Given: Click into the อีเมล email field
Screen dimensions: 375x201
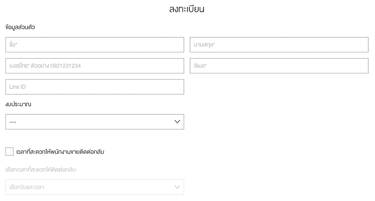Looking at the screenshot, I should coord(278,66).
